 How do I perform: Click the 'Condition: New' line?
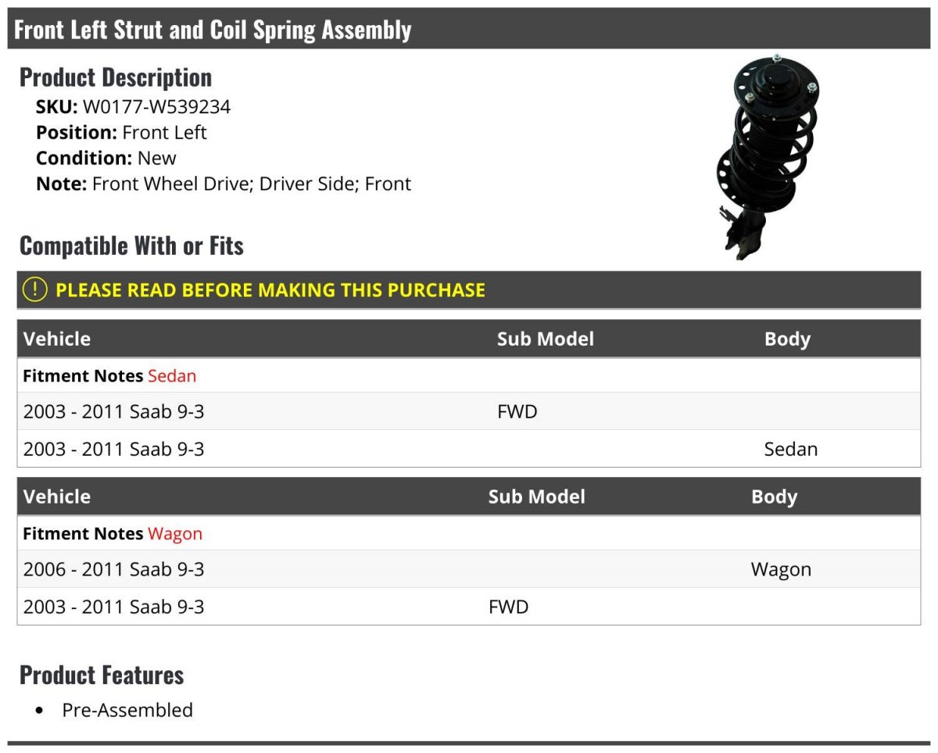[106, 158]
